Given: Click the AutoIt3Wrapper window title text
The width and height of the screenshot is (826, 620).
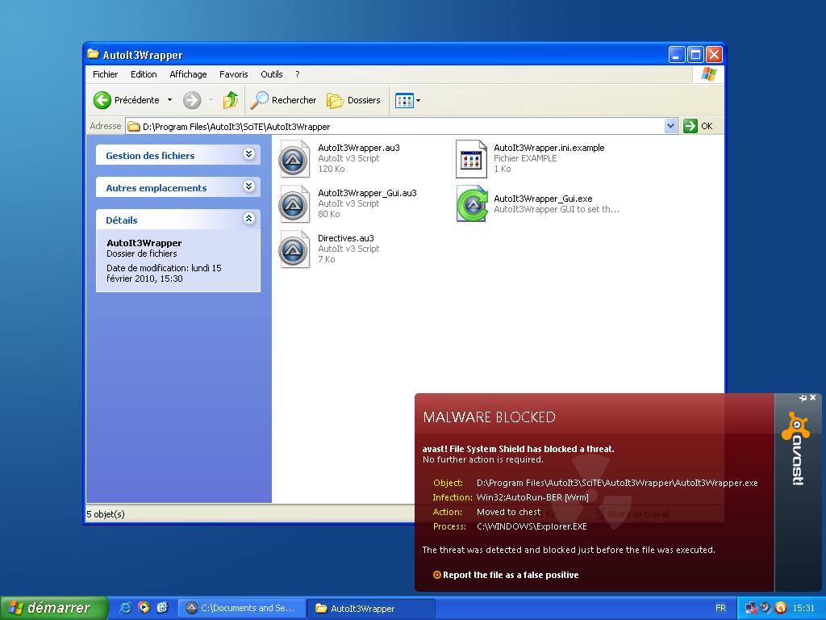Looking at the screenshot, I should click(143, 55).
